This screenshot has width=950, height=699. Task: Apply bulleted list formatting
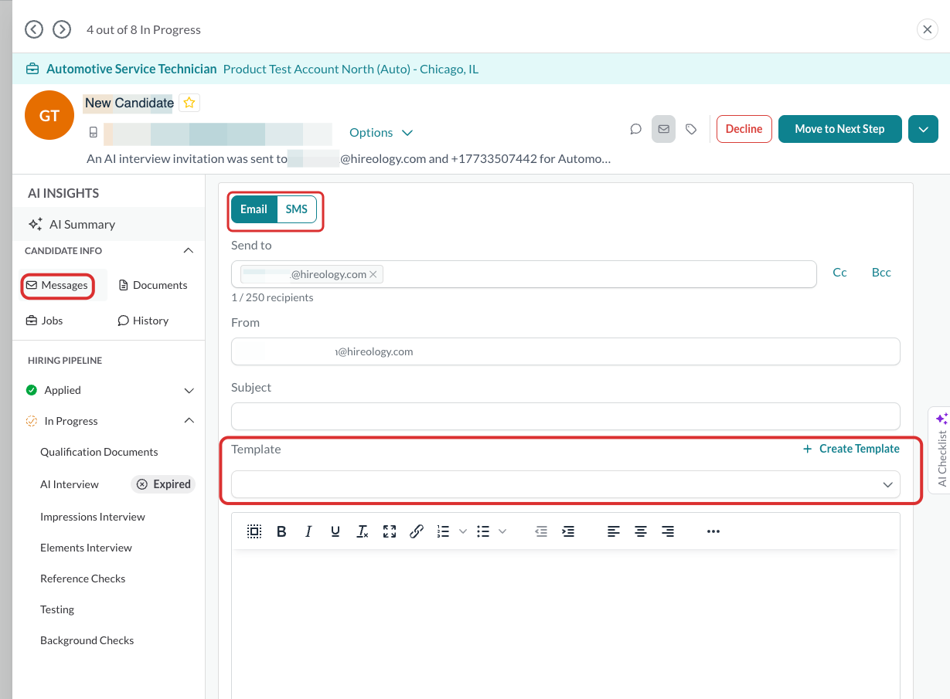(483, 531)
